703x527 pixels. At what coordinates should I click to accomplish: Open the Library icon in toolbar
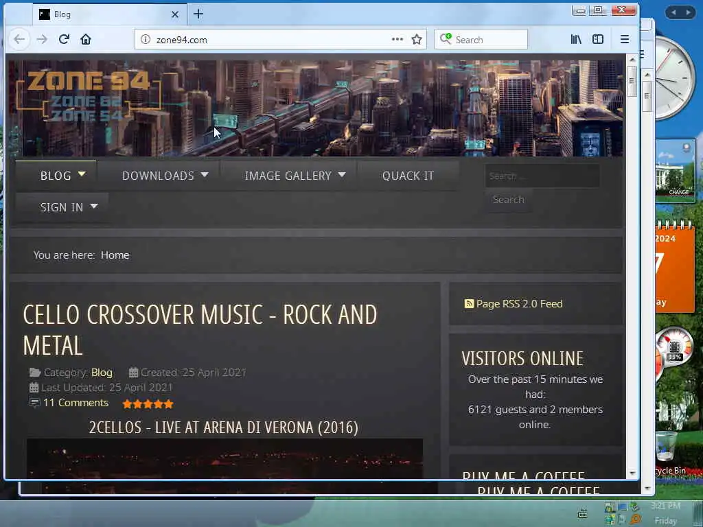click(576, 39)
